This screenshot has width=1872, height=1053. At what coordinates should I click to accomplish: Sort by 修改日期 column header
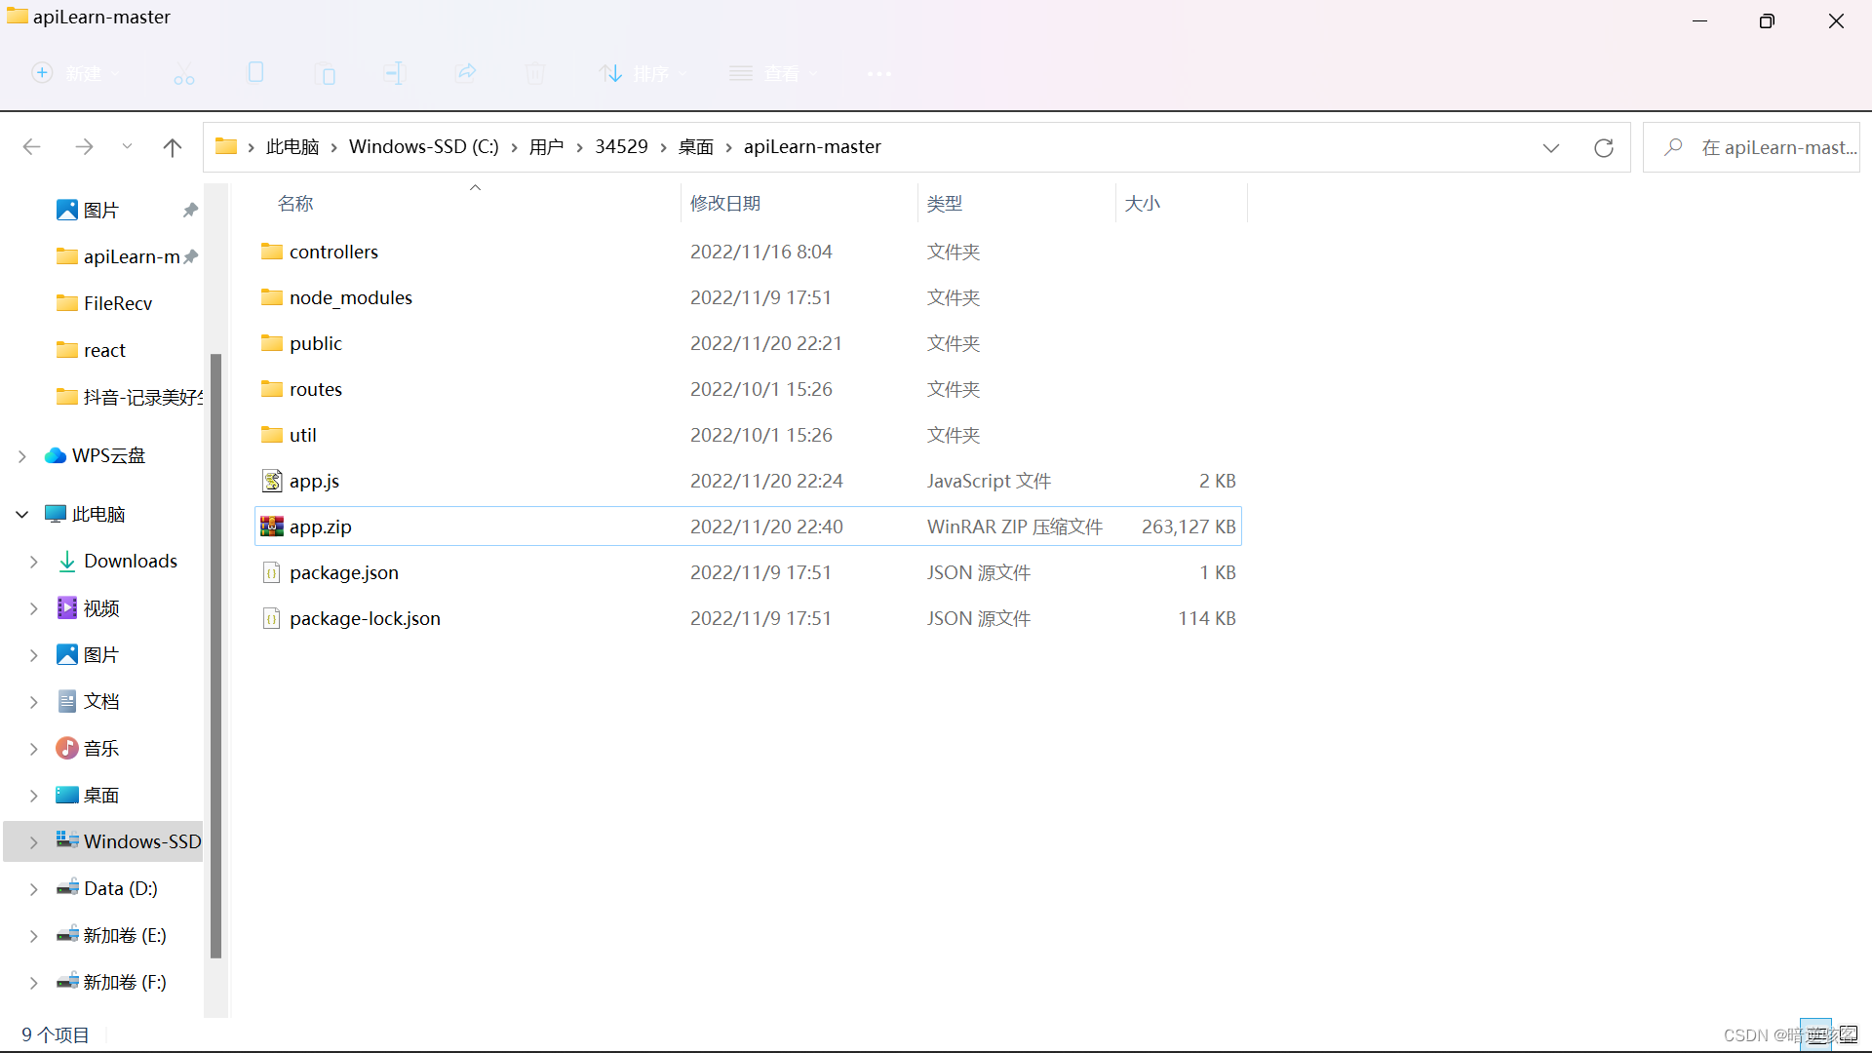click(725, 204)
